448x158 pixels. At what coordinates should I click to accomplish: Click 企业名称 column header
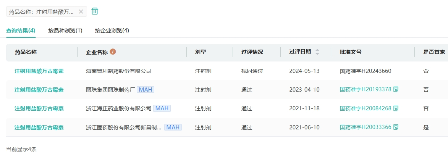tap(97, 52)
